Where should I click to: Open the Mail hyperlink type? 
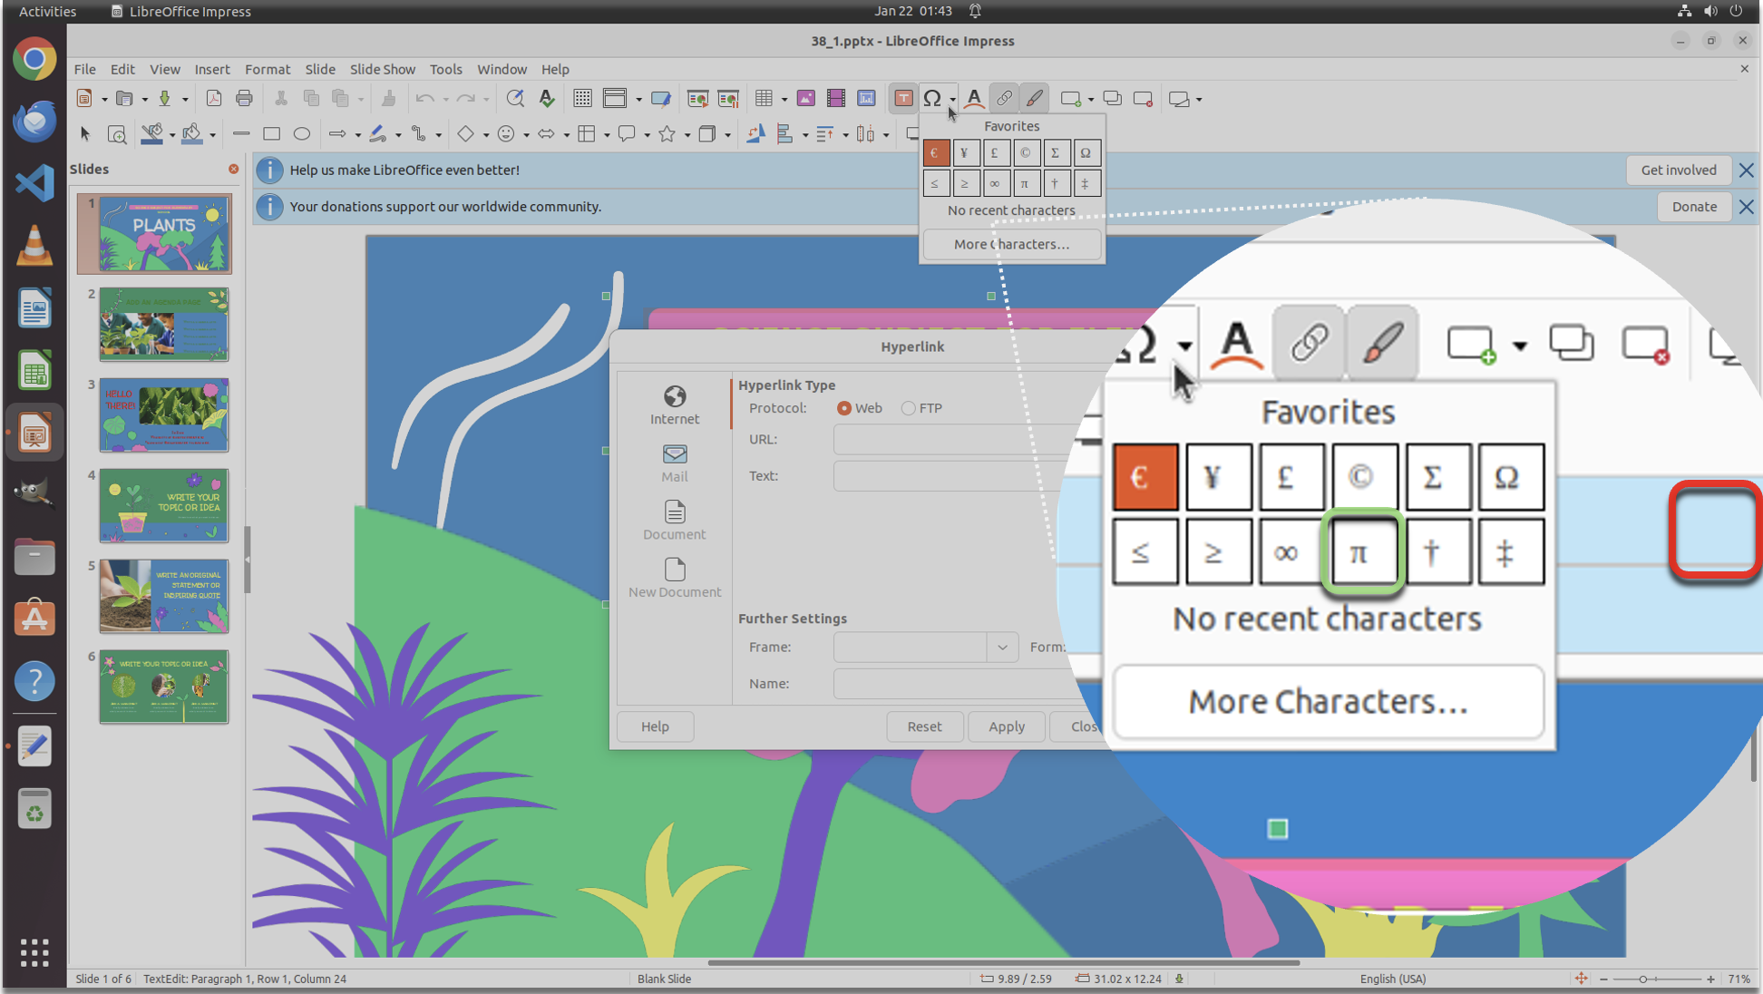click(674, 462)
